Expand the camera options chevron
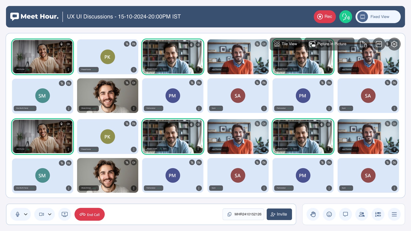This screenshot has width=411, height=231. pyautogui.click(x=50, y=214)
